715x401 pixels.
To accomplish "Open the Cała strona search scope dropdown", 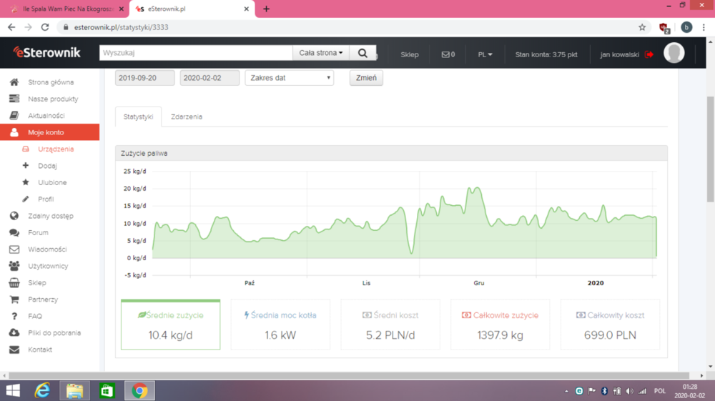I will point(320,53).
